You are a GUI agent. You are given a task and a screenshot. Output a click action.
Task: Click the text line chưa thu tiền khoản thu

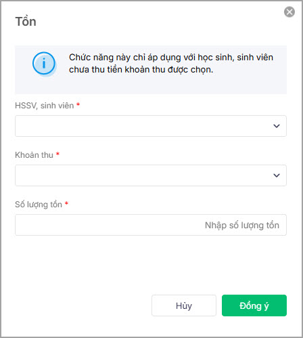coord(141,70)
